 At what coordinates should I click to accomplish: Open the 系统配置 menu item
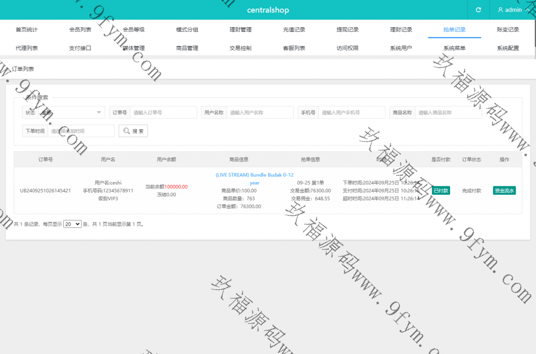(x=508, y=48)
